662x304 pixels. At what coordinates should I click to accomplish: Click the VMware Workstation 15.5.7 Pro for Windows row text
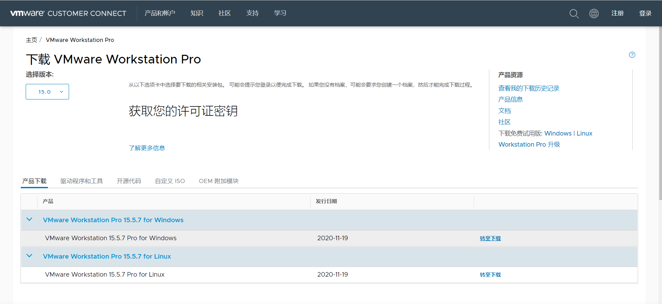(111, 238)
